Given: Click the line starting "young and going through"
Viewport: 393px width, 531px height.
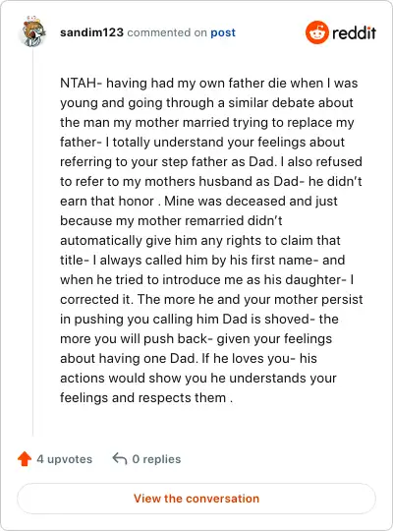Looking at the screenshot, I should pos(206,102).
